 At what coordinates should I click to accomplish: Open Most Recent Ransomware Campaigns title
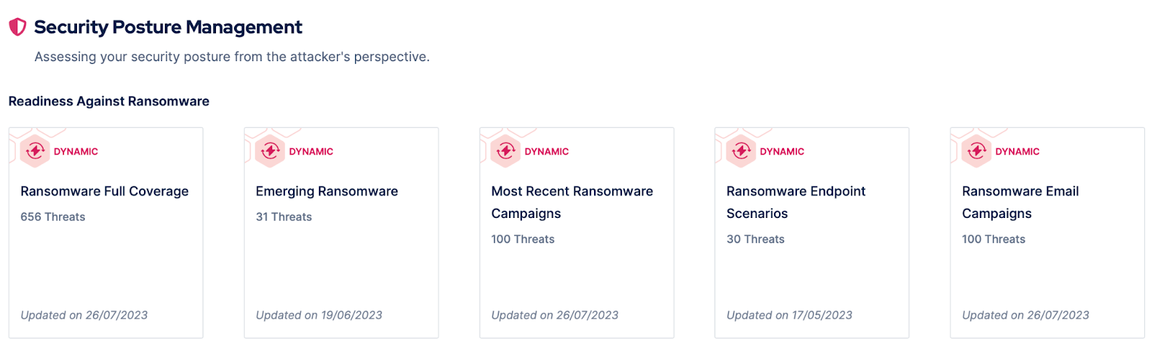572,202
